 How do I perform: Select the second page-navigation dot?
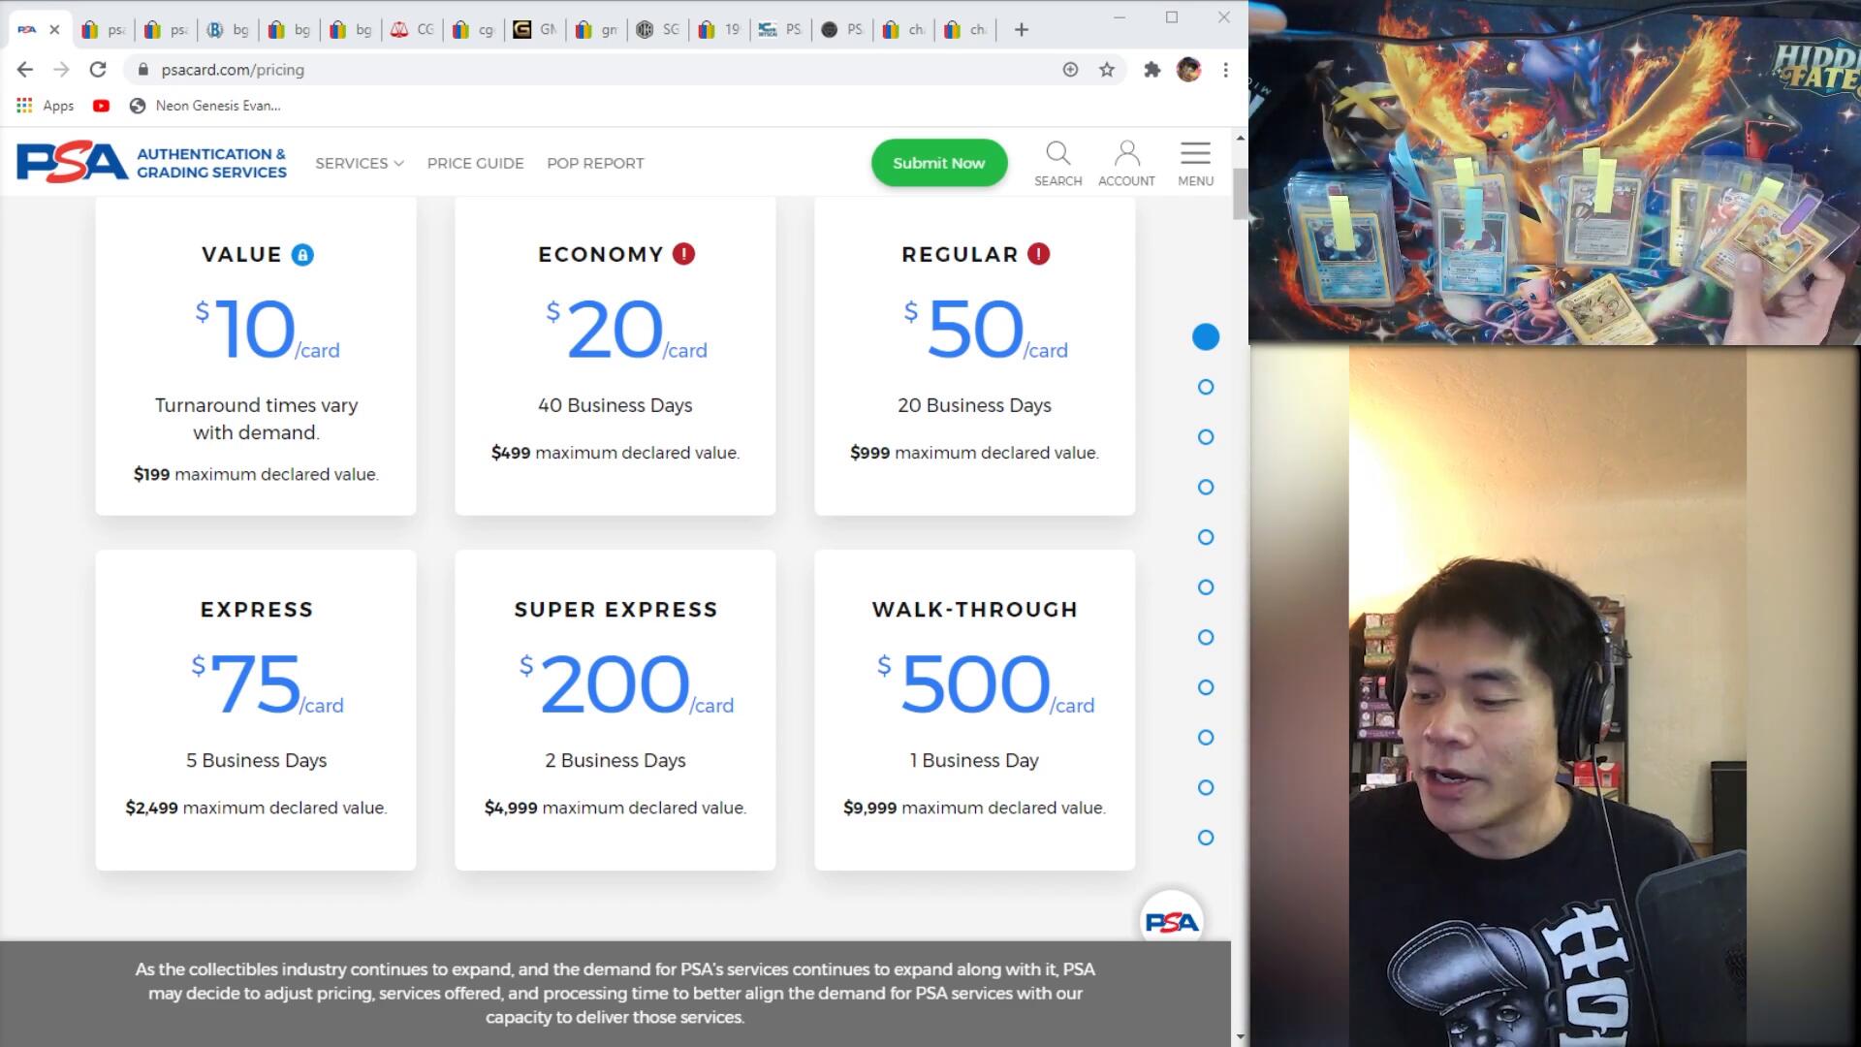pos(1206,387)
